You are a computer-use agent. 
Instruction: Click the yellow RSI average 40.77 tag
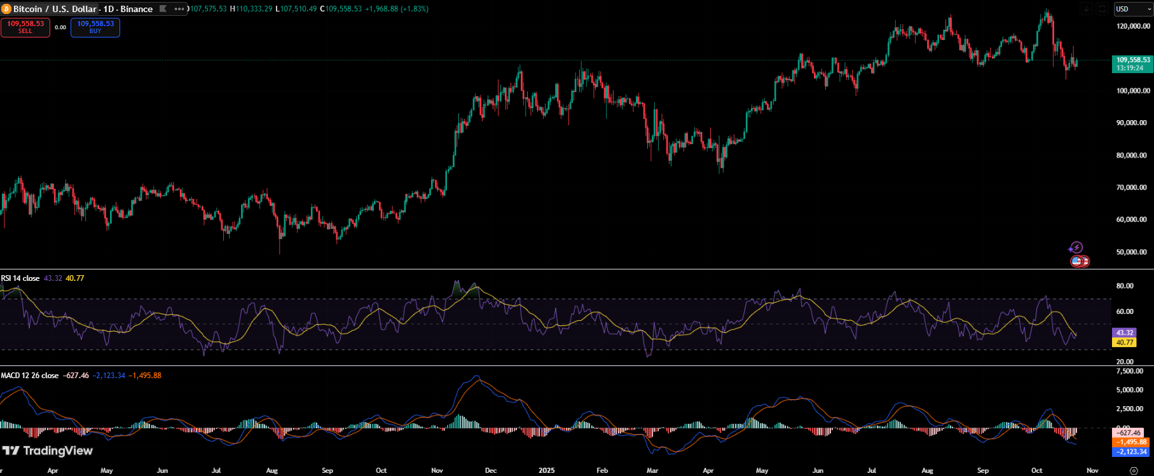(1124, 343)
